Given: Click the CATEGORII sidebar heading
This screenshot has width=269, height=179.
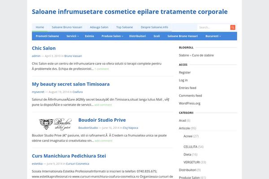Looking at the screenshot, I should [x=186, y=113].
